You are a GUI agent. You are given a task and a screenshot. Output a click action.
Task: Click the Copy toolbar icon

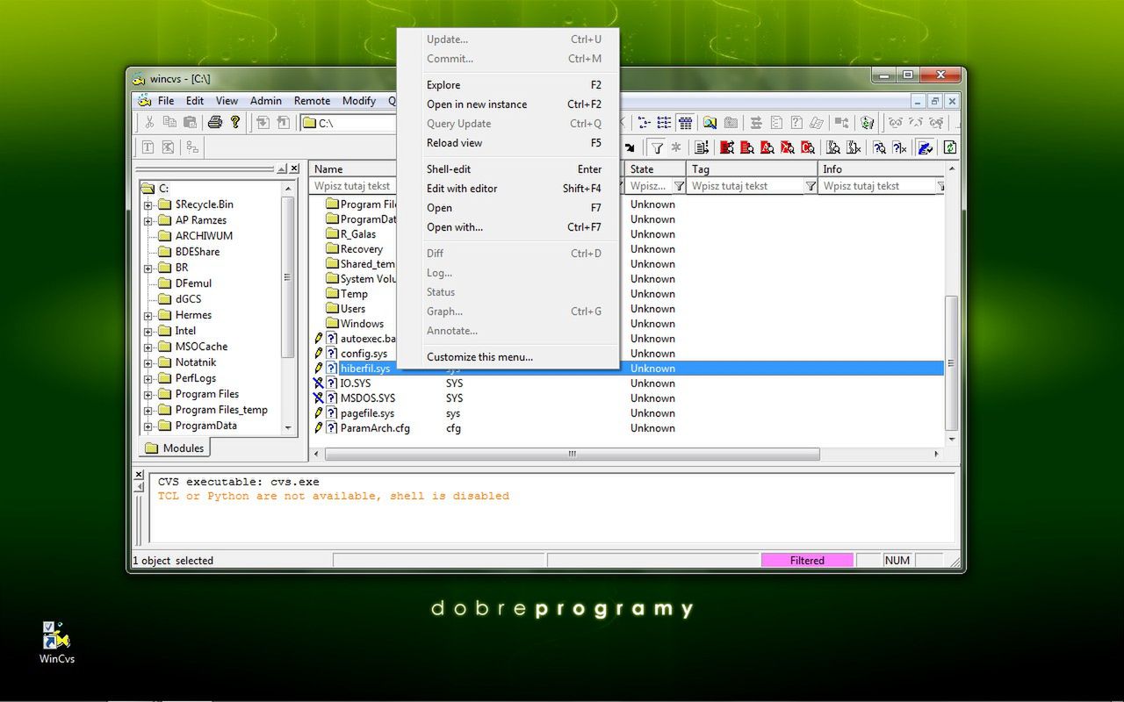(169, 123)
